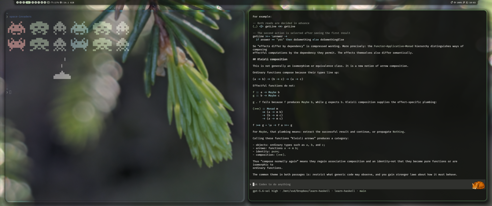Switch to workspace 3 in the top bar
The image size is (492, 206).
point(24,2)
